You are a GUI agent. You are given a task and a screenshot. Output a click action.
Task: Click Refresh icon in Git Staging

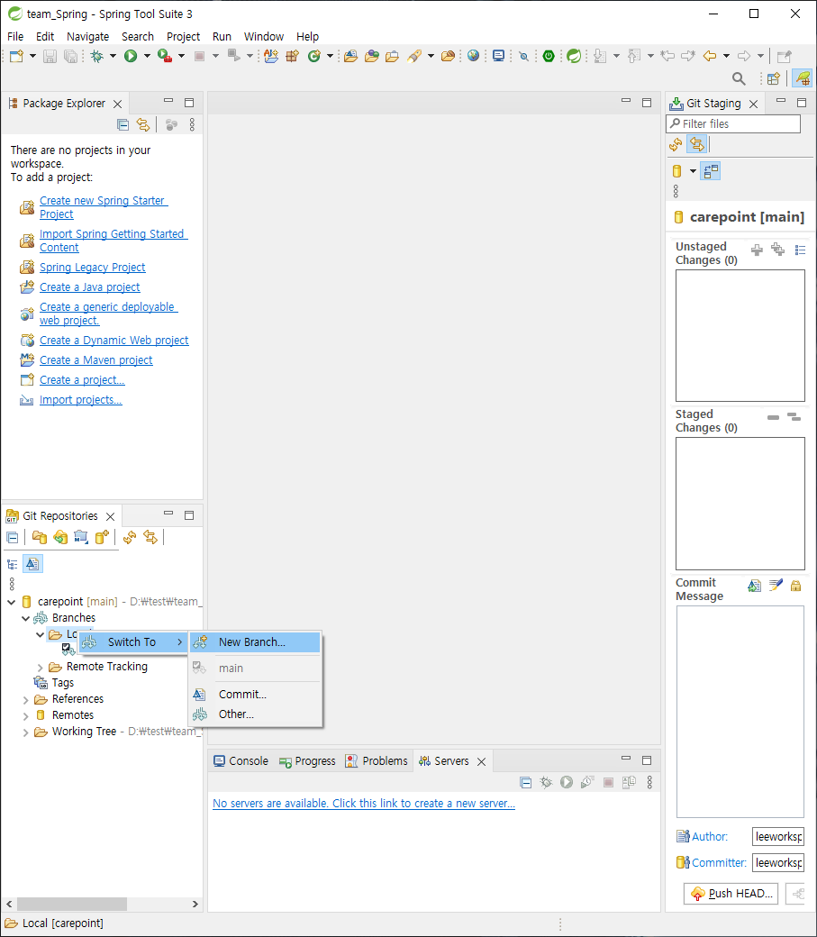tap(676, 144)
